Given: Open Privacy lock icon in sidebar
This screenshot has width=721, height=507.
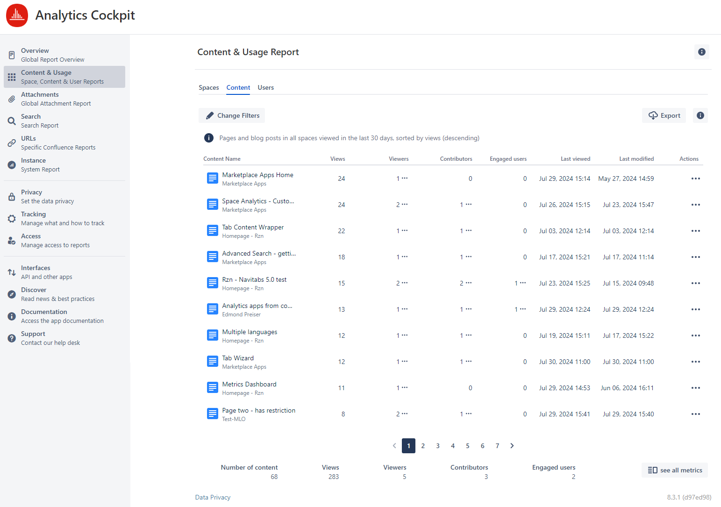Looking at the screenshot, I should [x=12, y=197].
